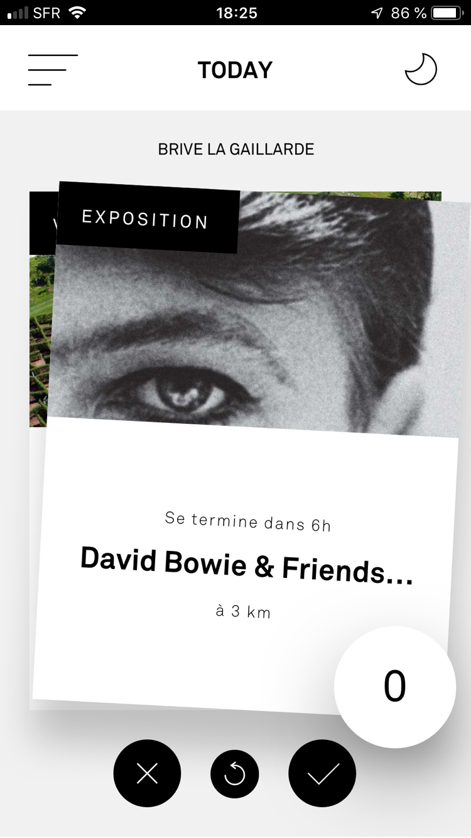Toggle night mode with moon icon

[x=420, y=69]
